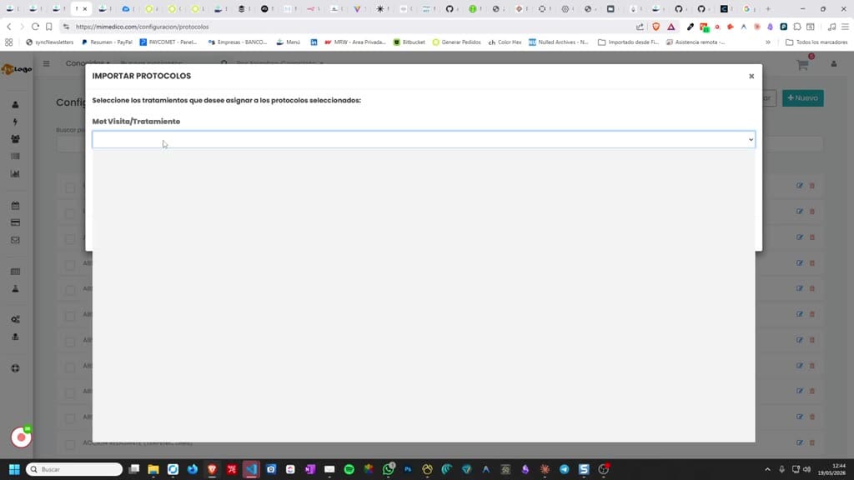Screen dimensions: 854x480
Task: Tick the first protocol row checkbox
Action: coord(70,187)
